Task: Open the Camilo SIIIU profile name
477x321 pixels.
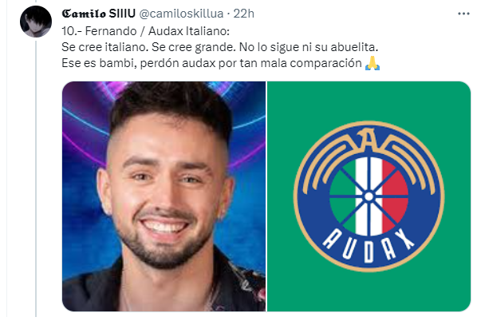Action: (99, 14)
